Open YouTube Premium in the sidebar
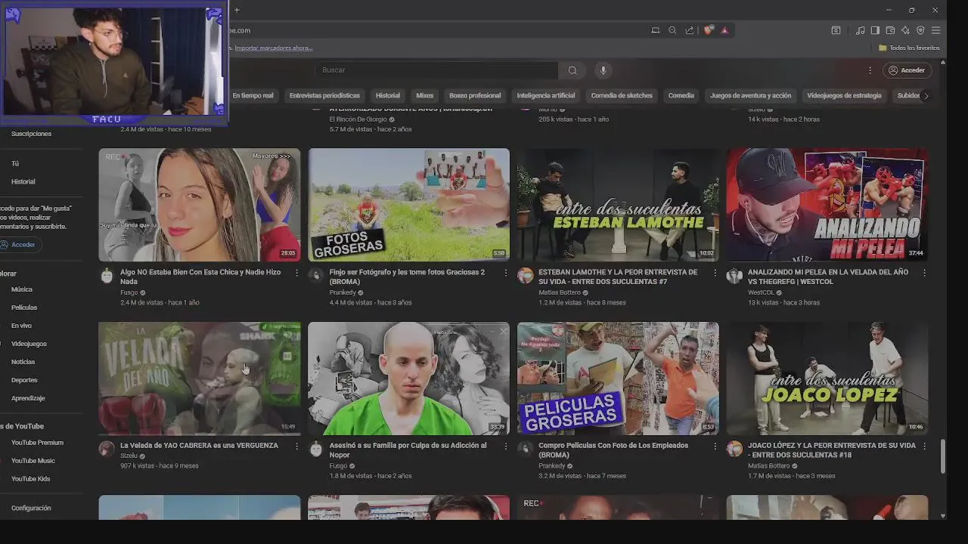The height and width of the screenshot is (544, 968). [x=37, y=443]
